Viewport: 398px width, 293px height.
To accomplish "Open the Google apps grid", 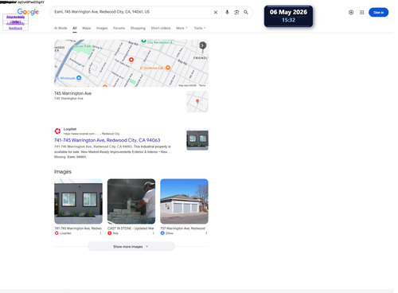I will (x=362, y=12).
